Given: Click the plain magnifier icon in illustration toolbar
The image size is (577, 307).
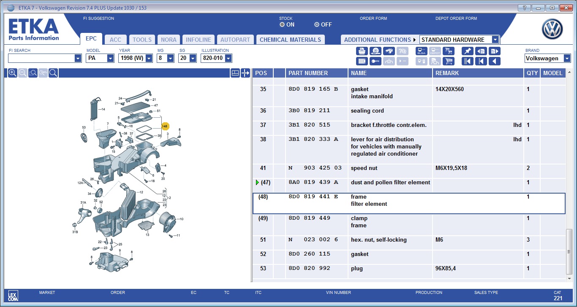Looking at the screenshot, I should coord(53,73).
